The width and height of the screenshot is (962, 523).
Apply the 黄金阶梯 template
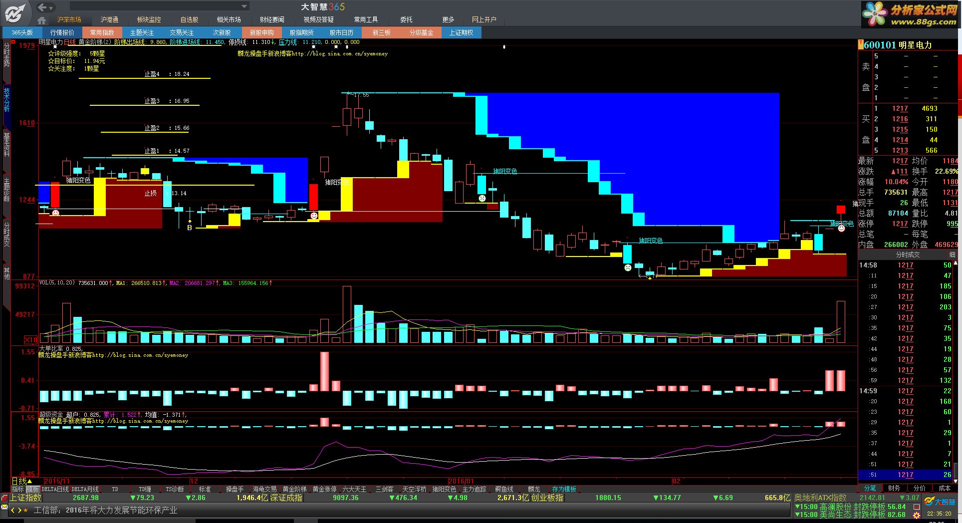click(x=295, y=489)
